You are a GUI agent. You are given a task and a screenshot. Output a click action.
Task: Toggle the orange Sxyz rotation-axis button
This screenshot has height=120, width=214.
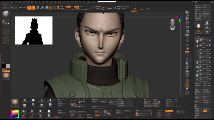point(187,52)
